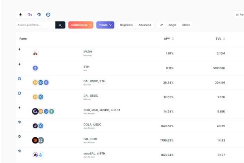244x163 pixels.
Task: Select the Beginners filter
Action: 126,25
